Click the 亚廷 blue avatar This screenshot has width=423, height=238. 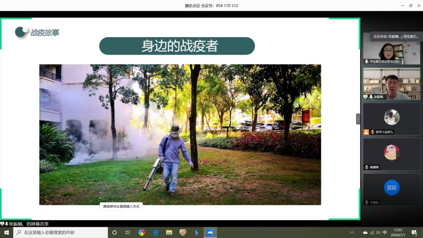[392, 188]
